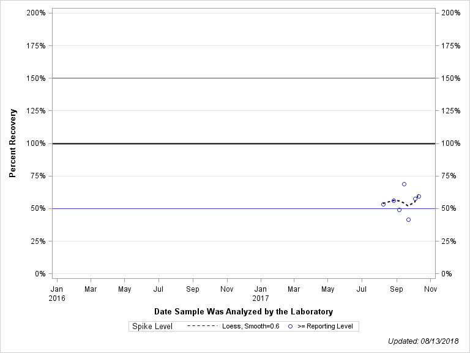The height and width of the screenshot is (353, 470).
Task: Click the lowest data point near 41% recovery
Action: 408,220
